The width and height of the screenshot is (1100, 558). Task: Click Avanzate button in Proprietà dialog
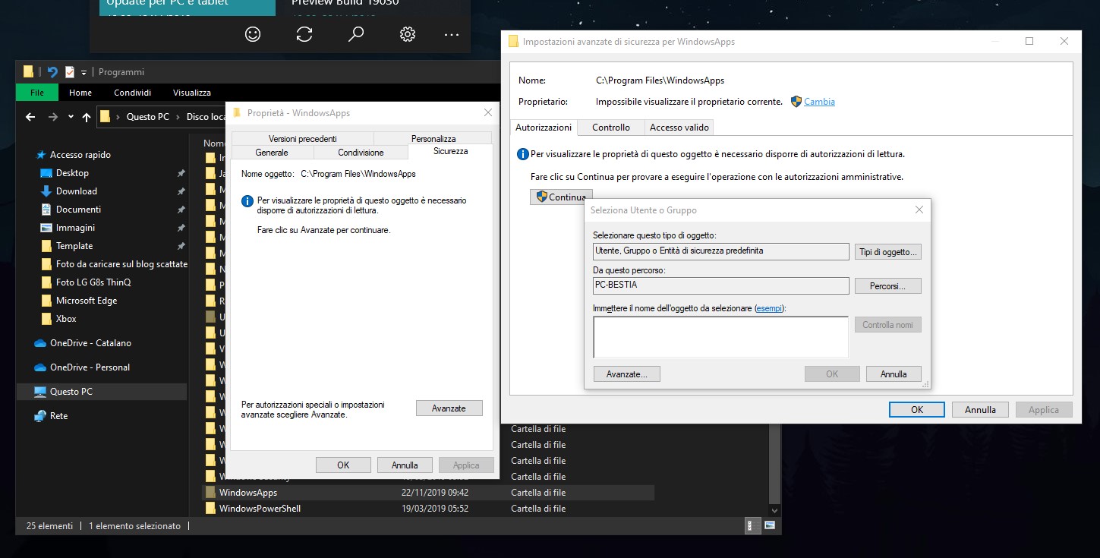449,408
